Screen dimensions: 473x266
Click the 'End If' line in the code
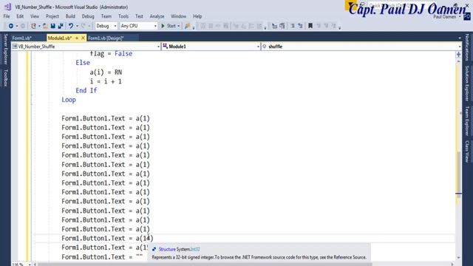click(86, 90)
